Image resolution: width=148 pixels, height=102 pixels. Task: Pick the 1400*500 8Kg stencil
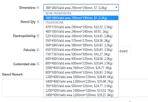pos(81,95)
